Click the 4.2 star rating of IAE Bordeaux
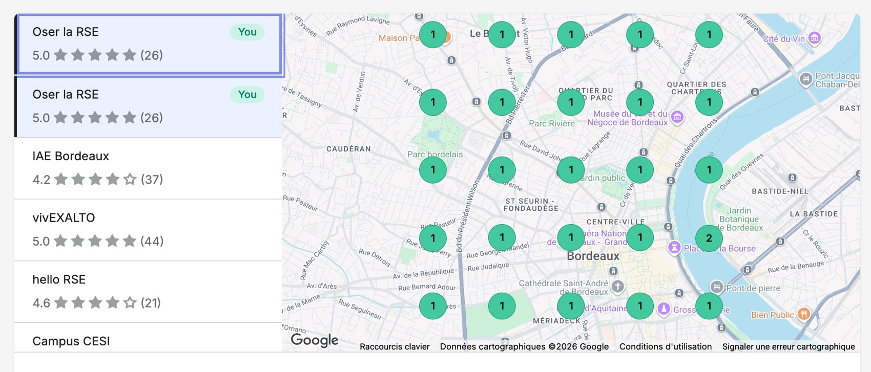The image size is (871, 372). [x=98, y=180]
